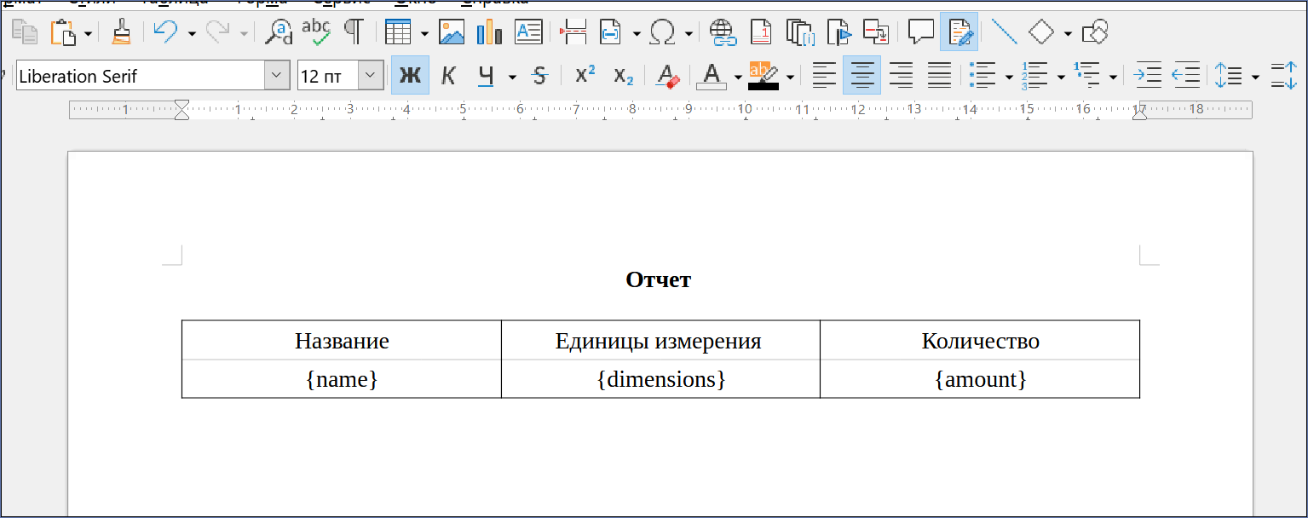Viewport: 1308px width, 518px height.
Task: Insert special character Omega icon
Action: pyautogui.click(x=662, y=32)
